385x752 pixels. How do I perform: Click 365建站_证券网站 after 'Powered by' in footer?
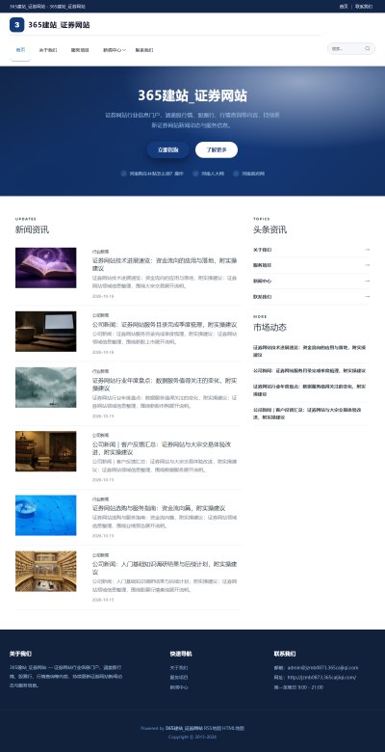pyautogui.click(x=184, y=728)
